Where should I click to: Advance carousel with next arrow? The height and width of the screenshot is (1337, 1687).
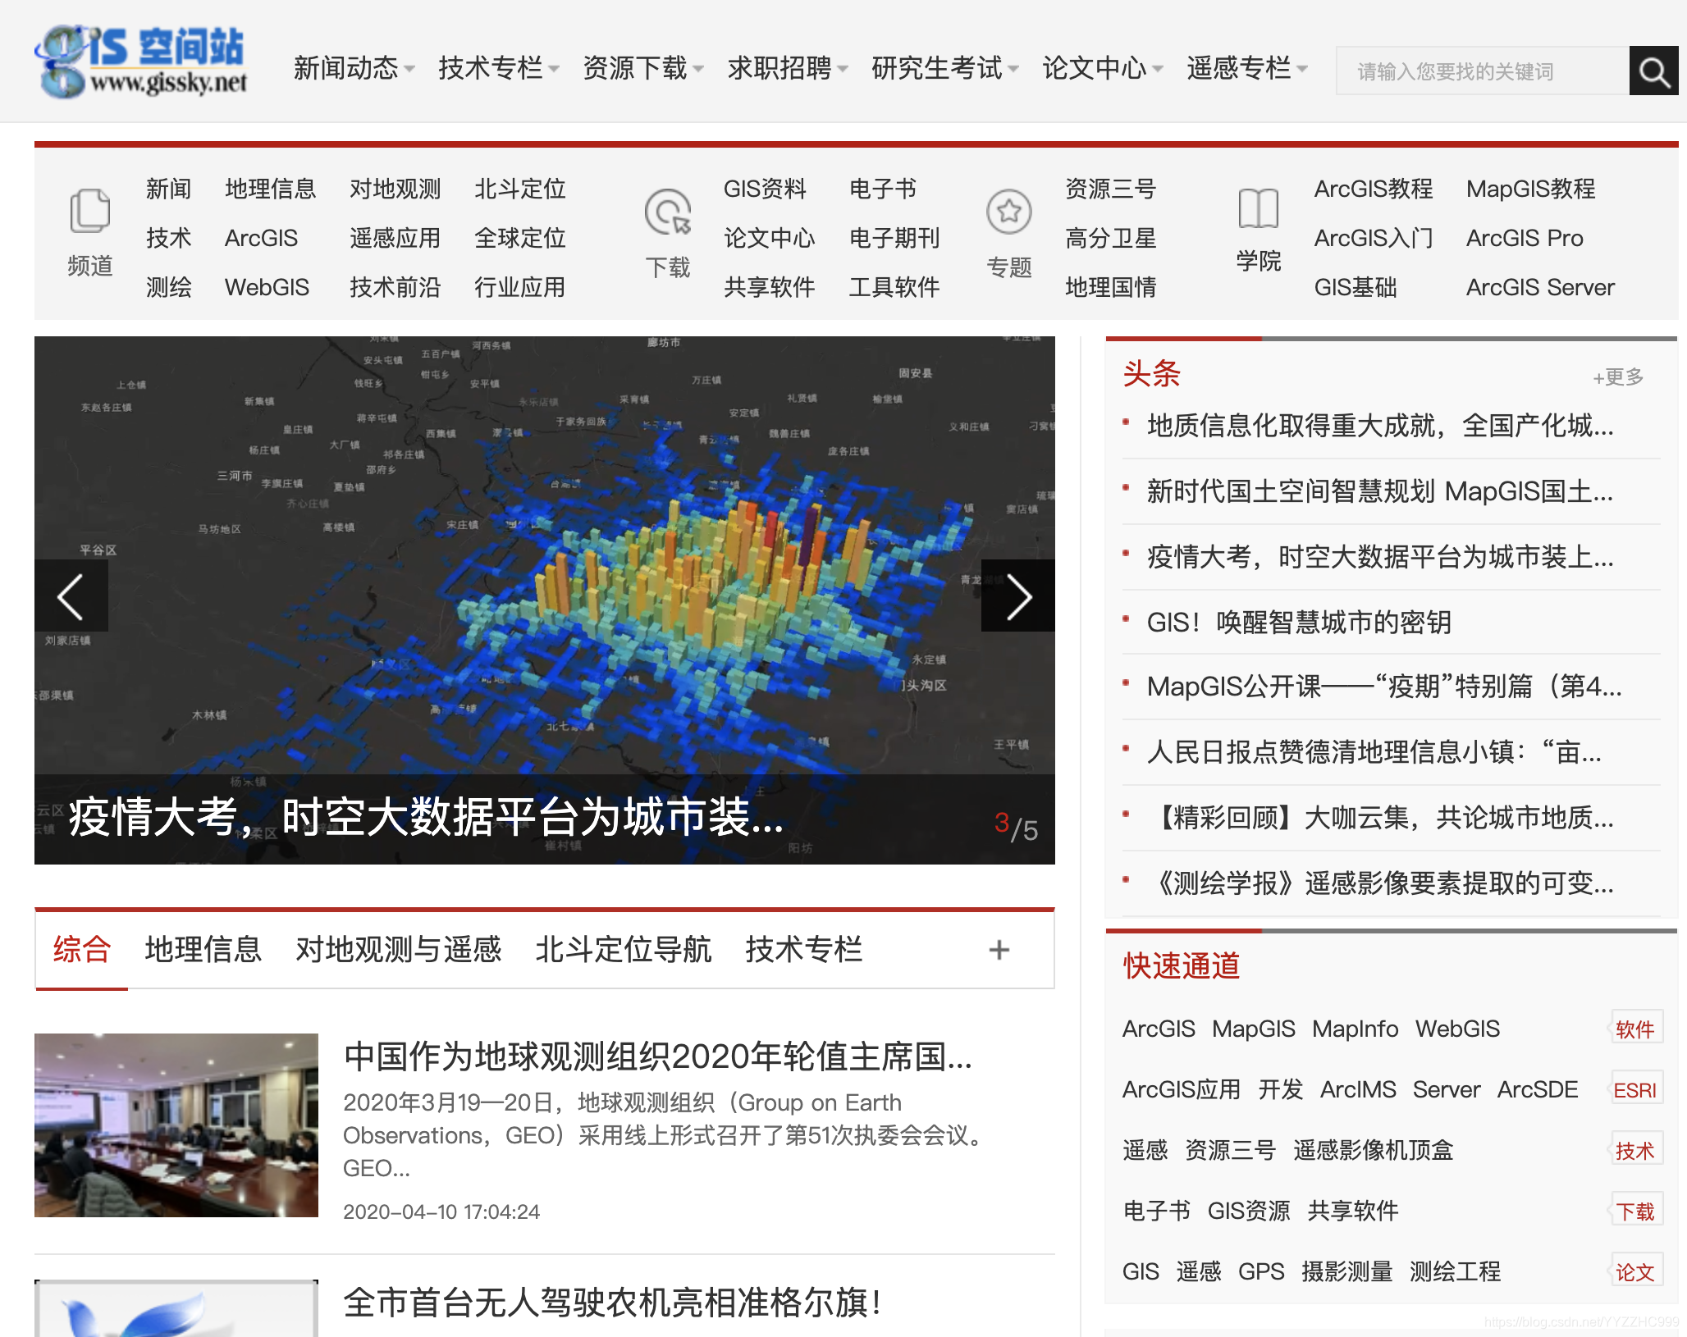coord(1017,596)
